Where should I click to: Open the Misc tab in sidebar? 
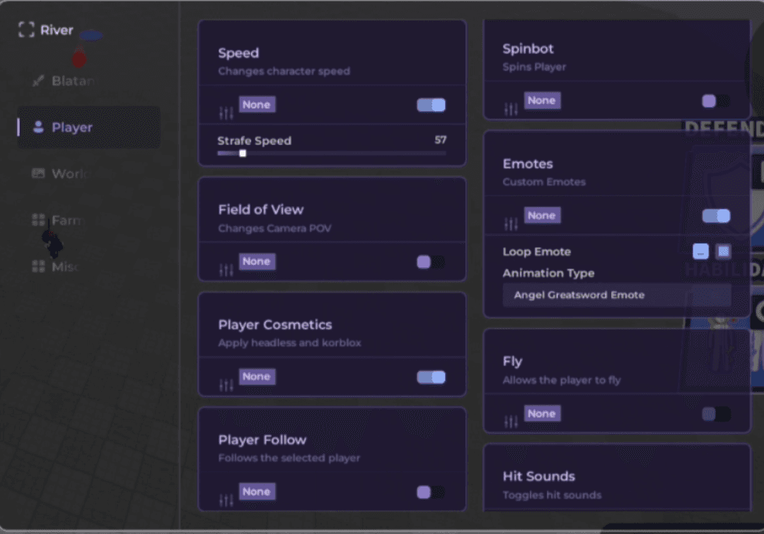pos(64,267)
